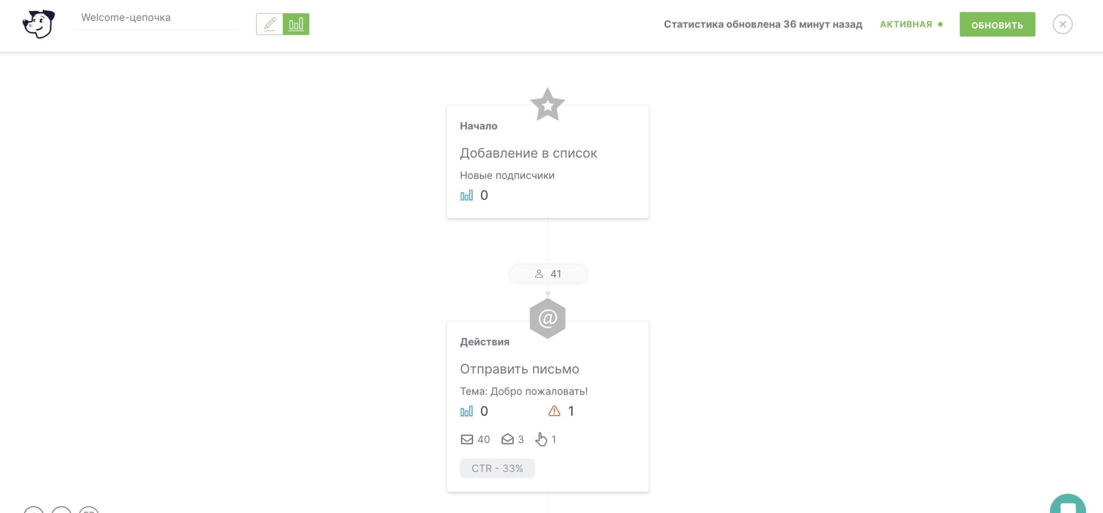
Task: Open the Добавление в список block
Action: click(528, 153)
